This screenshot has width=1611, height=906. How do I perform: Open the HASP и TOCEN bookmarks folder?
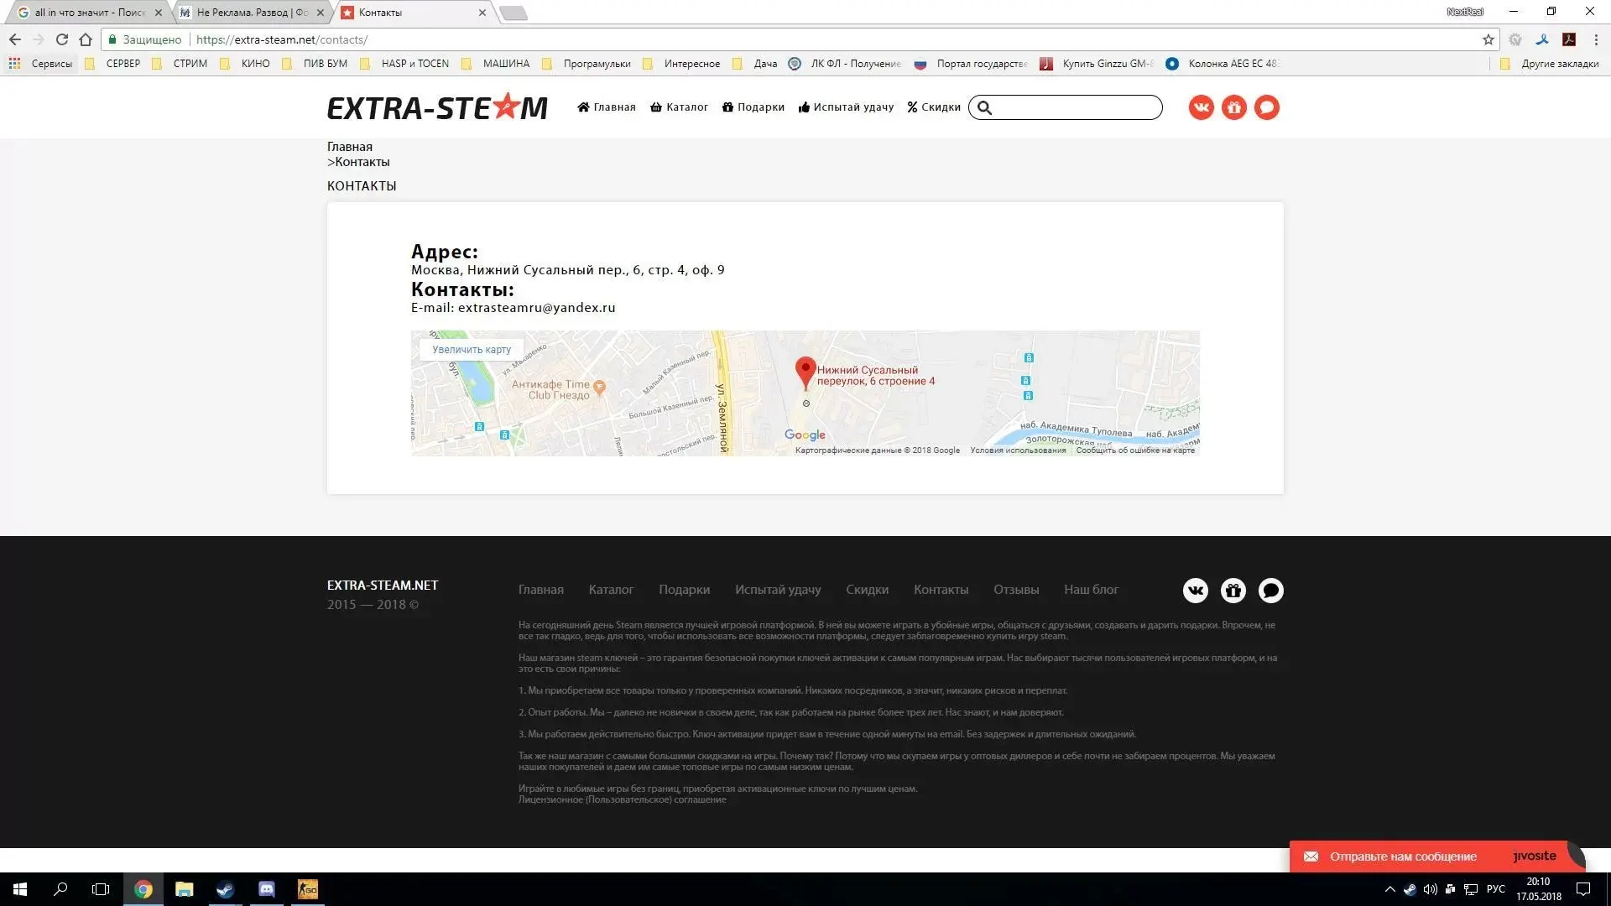pyautogui.click(x=405, y=63)
